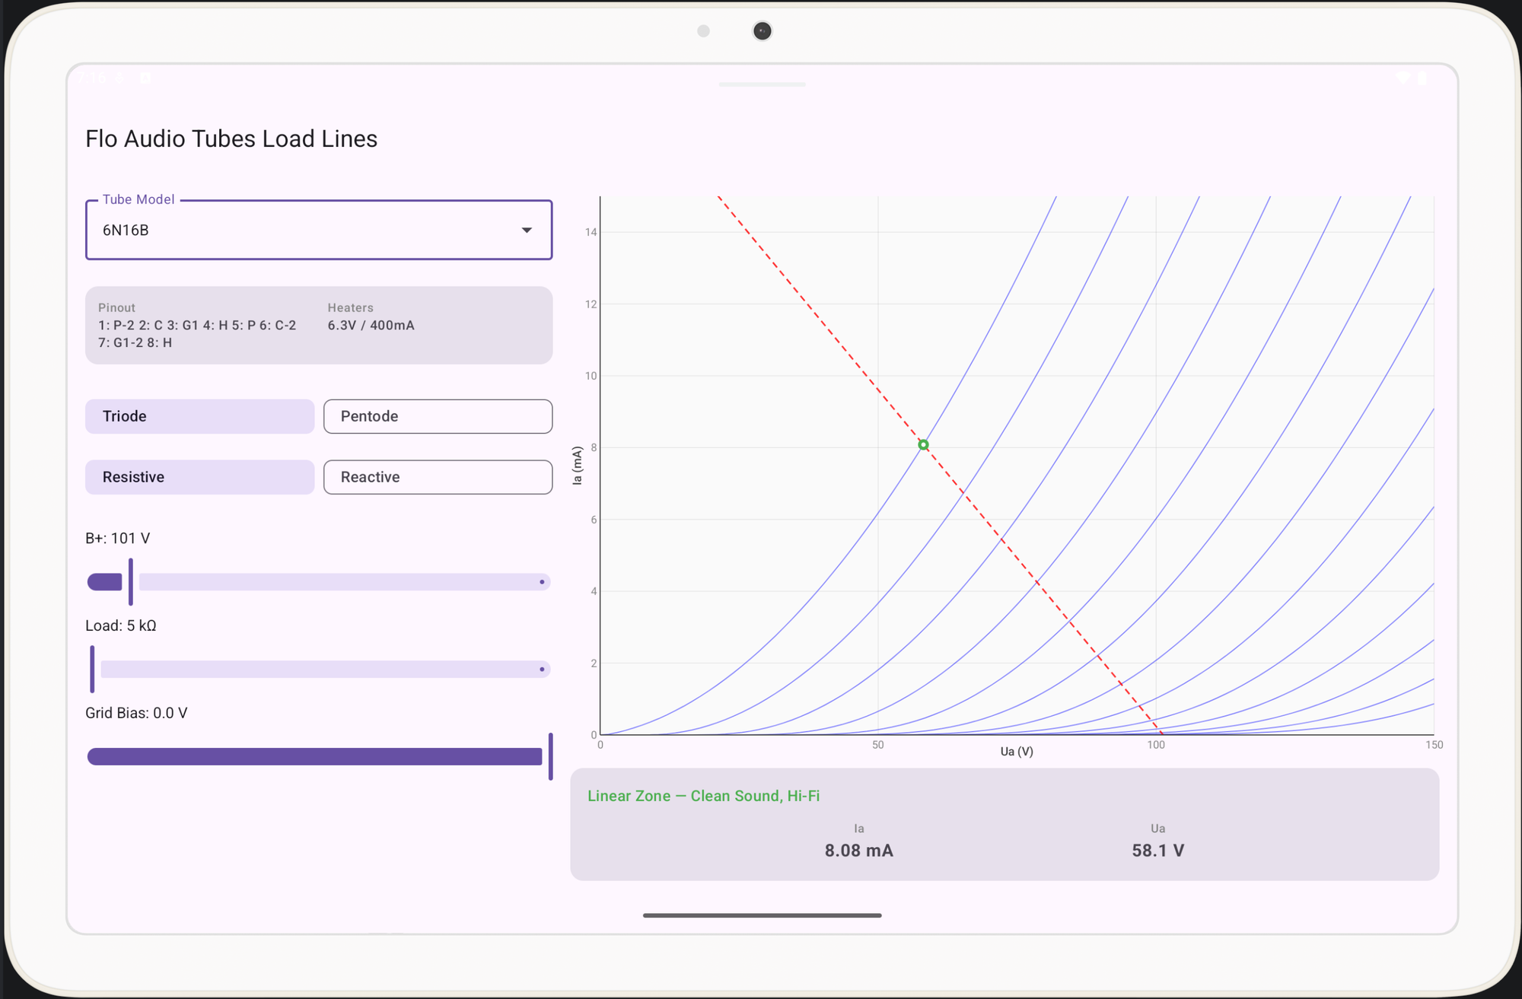Image resolution: width=1522 pixels, height=999 pixels.
Task: Select the Resistive load type
Action: (199, 477)
